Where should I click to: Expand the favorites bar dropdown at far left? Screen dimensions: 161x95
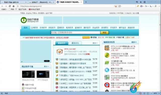pos(4,9)
